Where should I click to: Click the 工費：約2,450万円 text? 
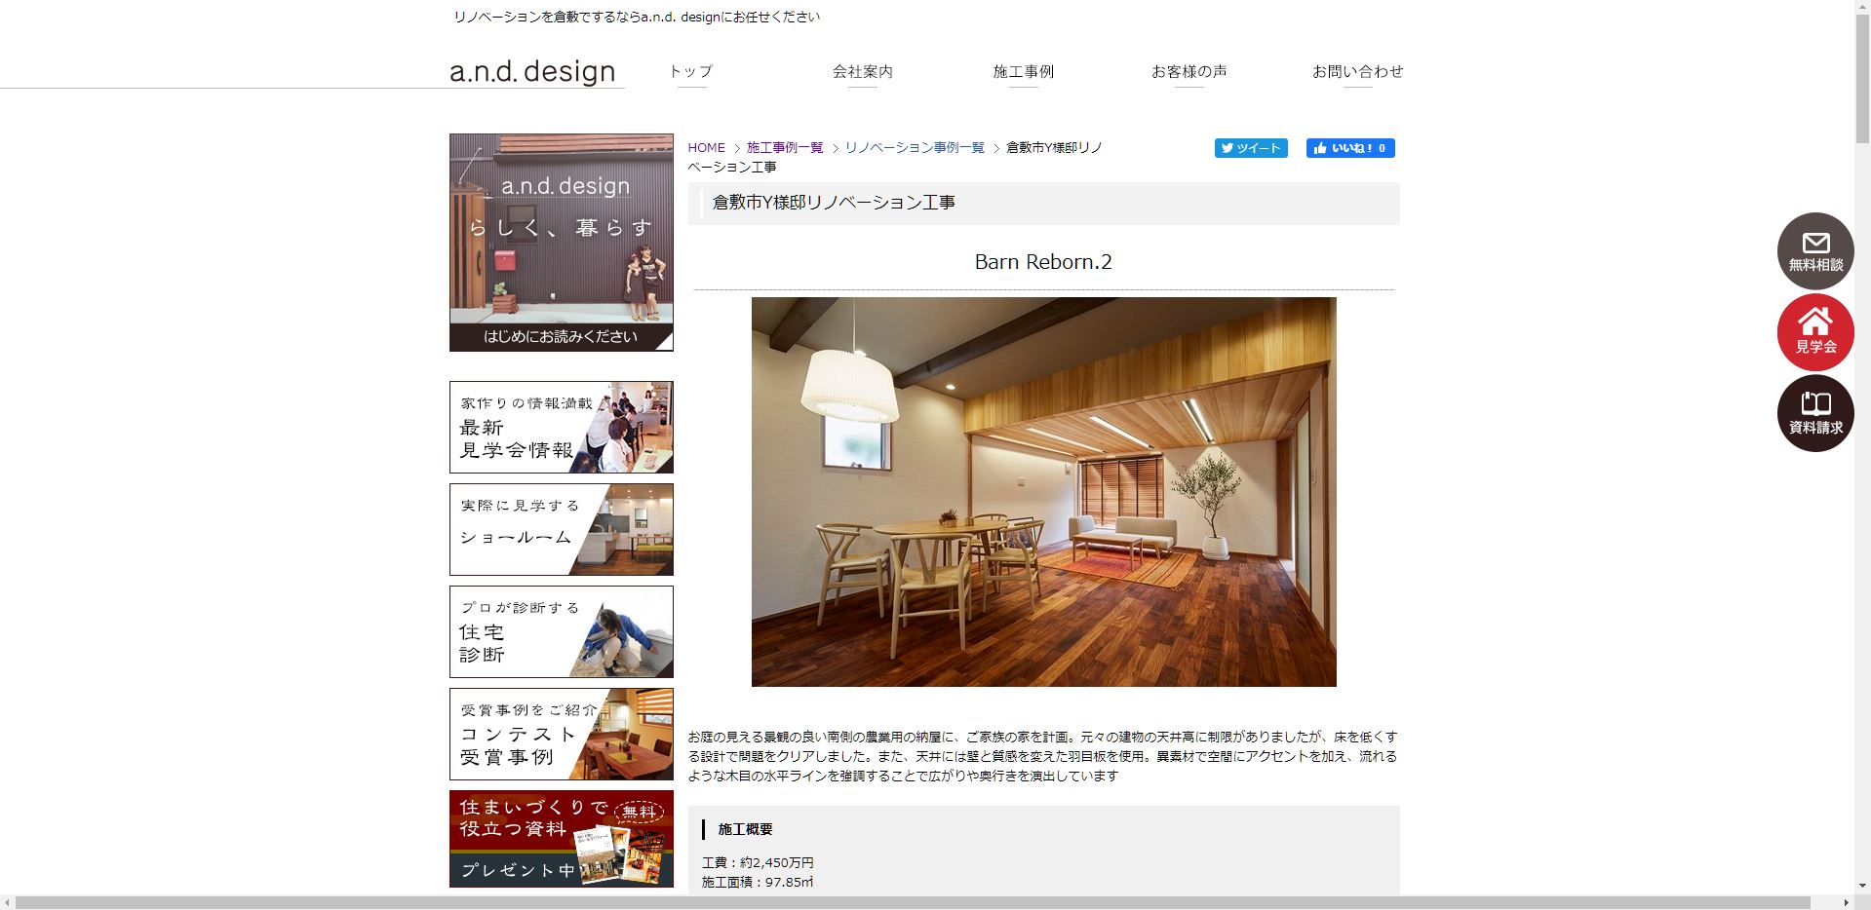point(758,862)
